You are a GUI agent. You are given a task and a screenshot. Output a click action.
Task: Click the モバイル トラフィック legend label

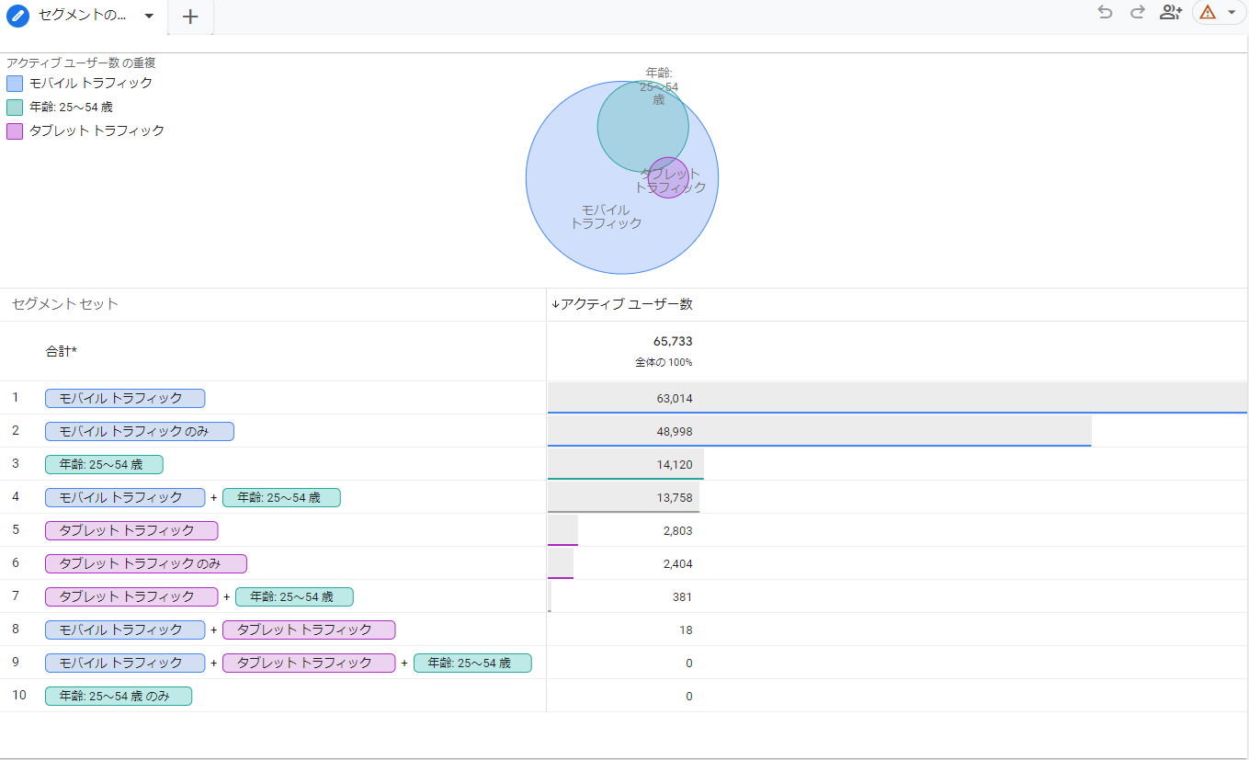click(91, 83)
